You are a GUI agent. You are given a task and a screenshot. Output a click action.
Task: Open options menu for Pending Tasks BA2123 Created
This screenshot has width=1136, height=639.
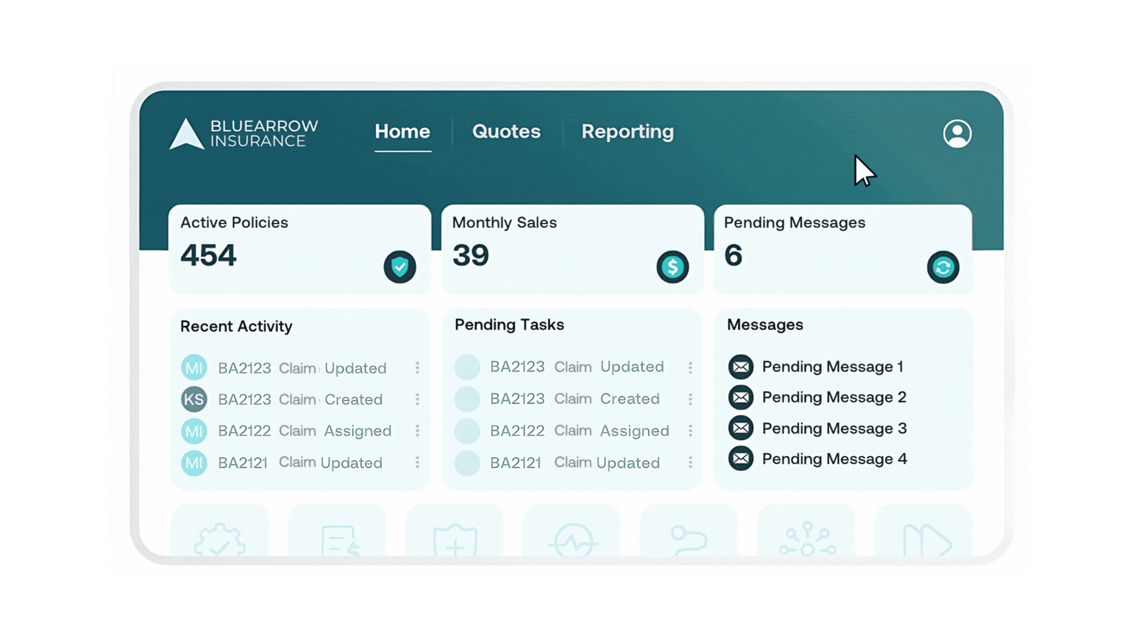(690, 399)
